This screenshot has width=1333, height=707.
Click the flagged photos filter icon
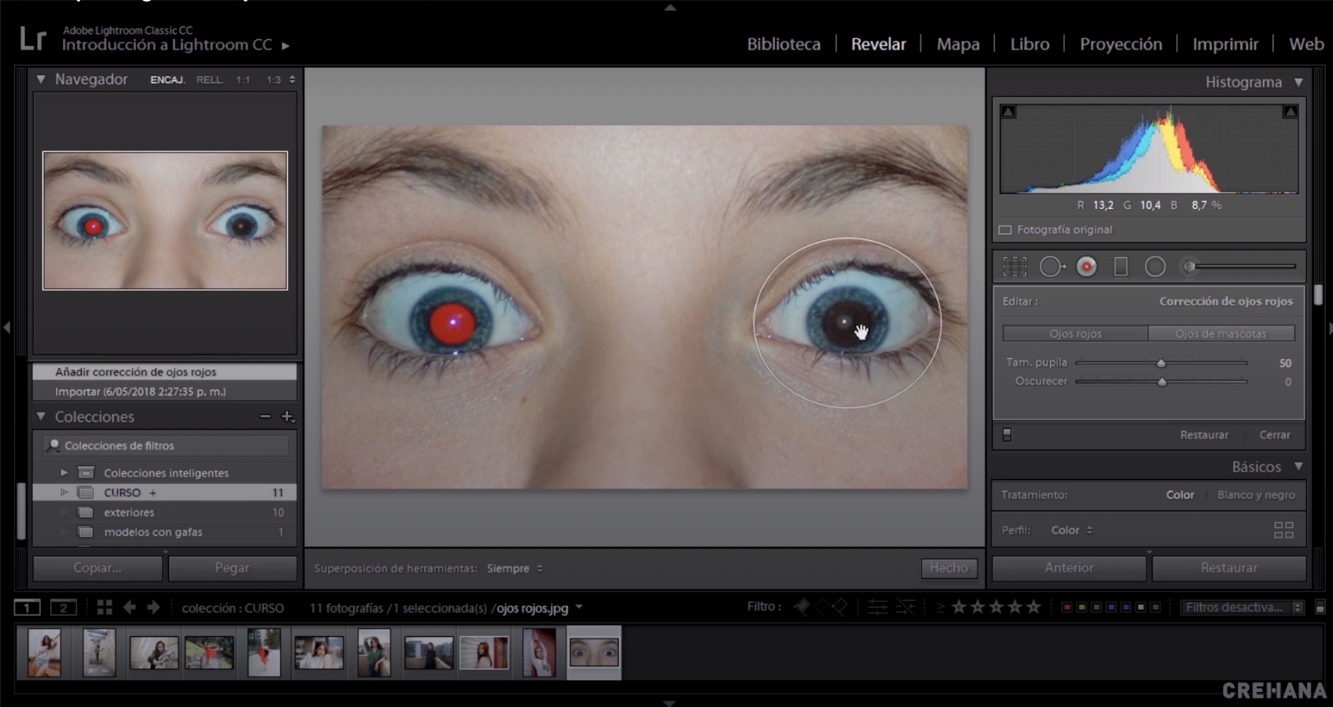(802, 606)
